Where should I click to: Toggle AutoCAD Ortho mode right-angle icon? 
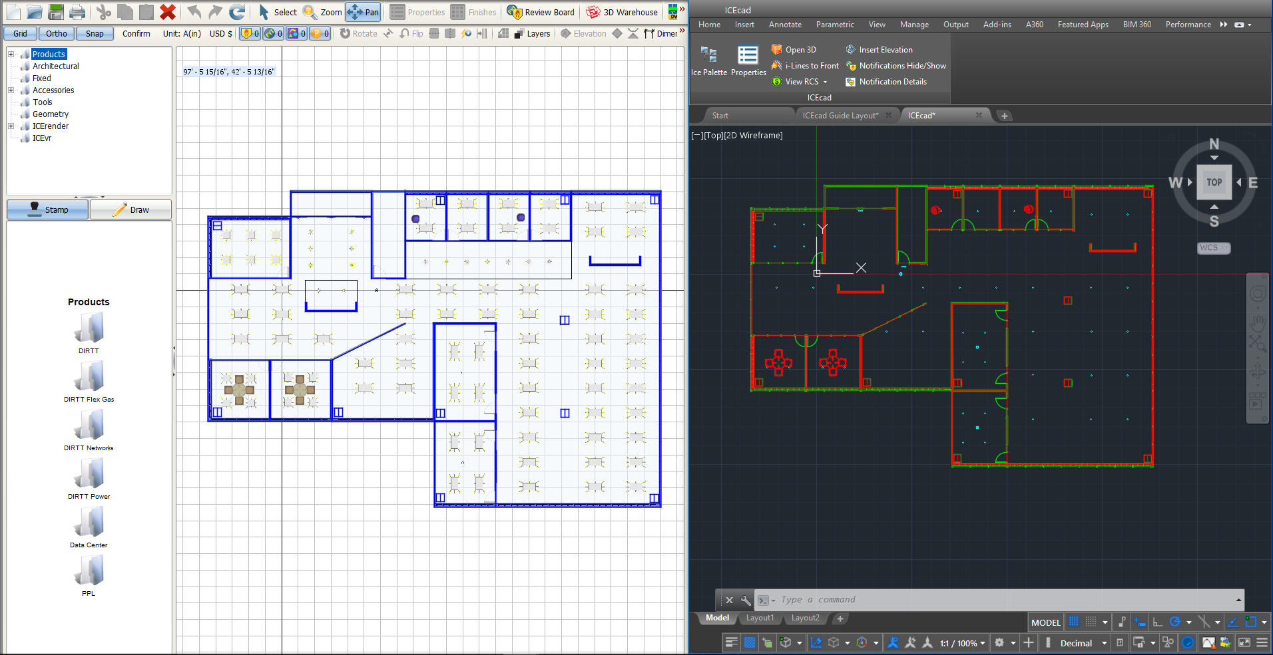(x=1157, y=622)
